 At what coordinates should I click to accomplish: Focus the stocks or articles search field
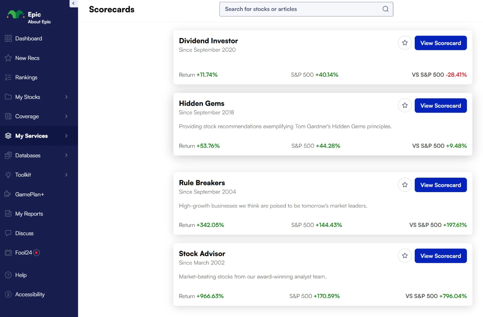[301, 9]
